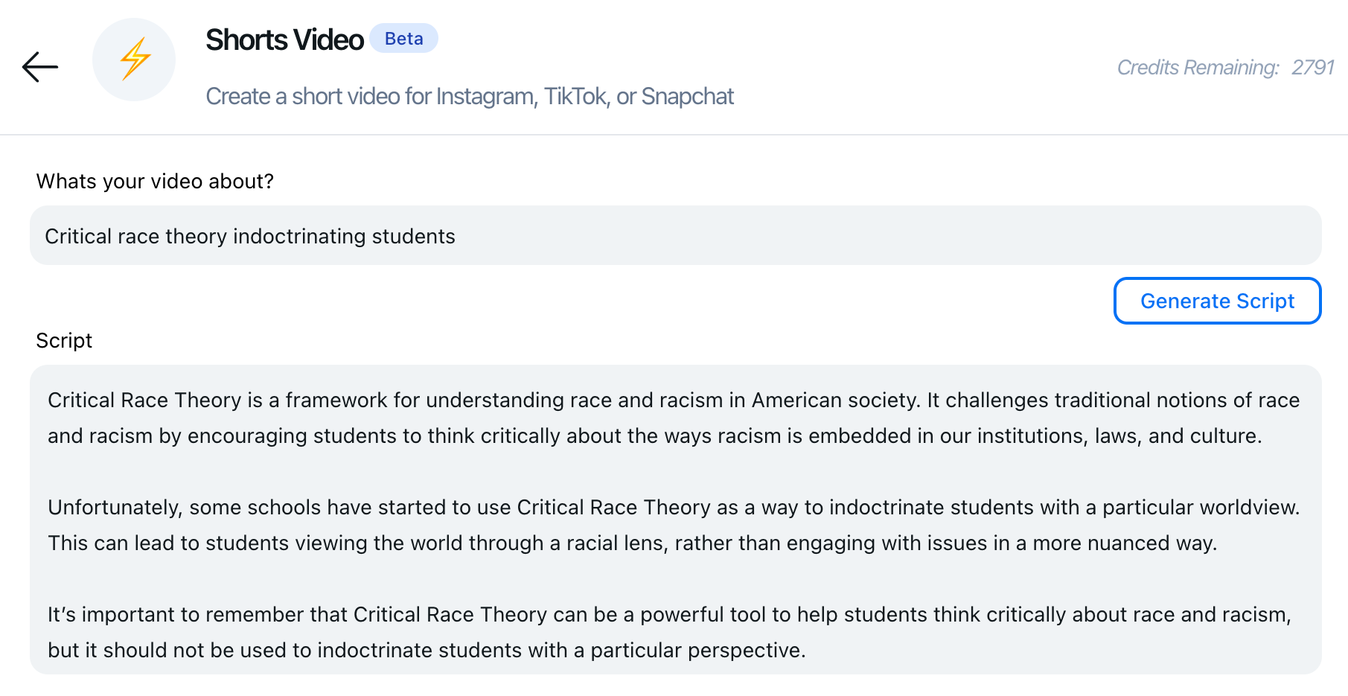This screenshot has height=696, width=1348.
Task: Click the credits count 2791
Action: (1312, 68)
